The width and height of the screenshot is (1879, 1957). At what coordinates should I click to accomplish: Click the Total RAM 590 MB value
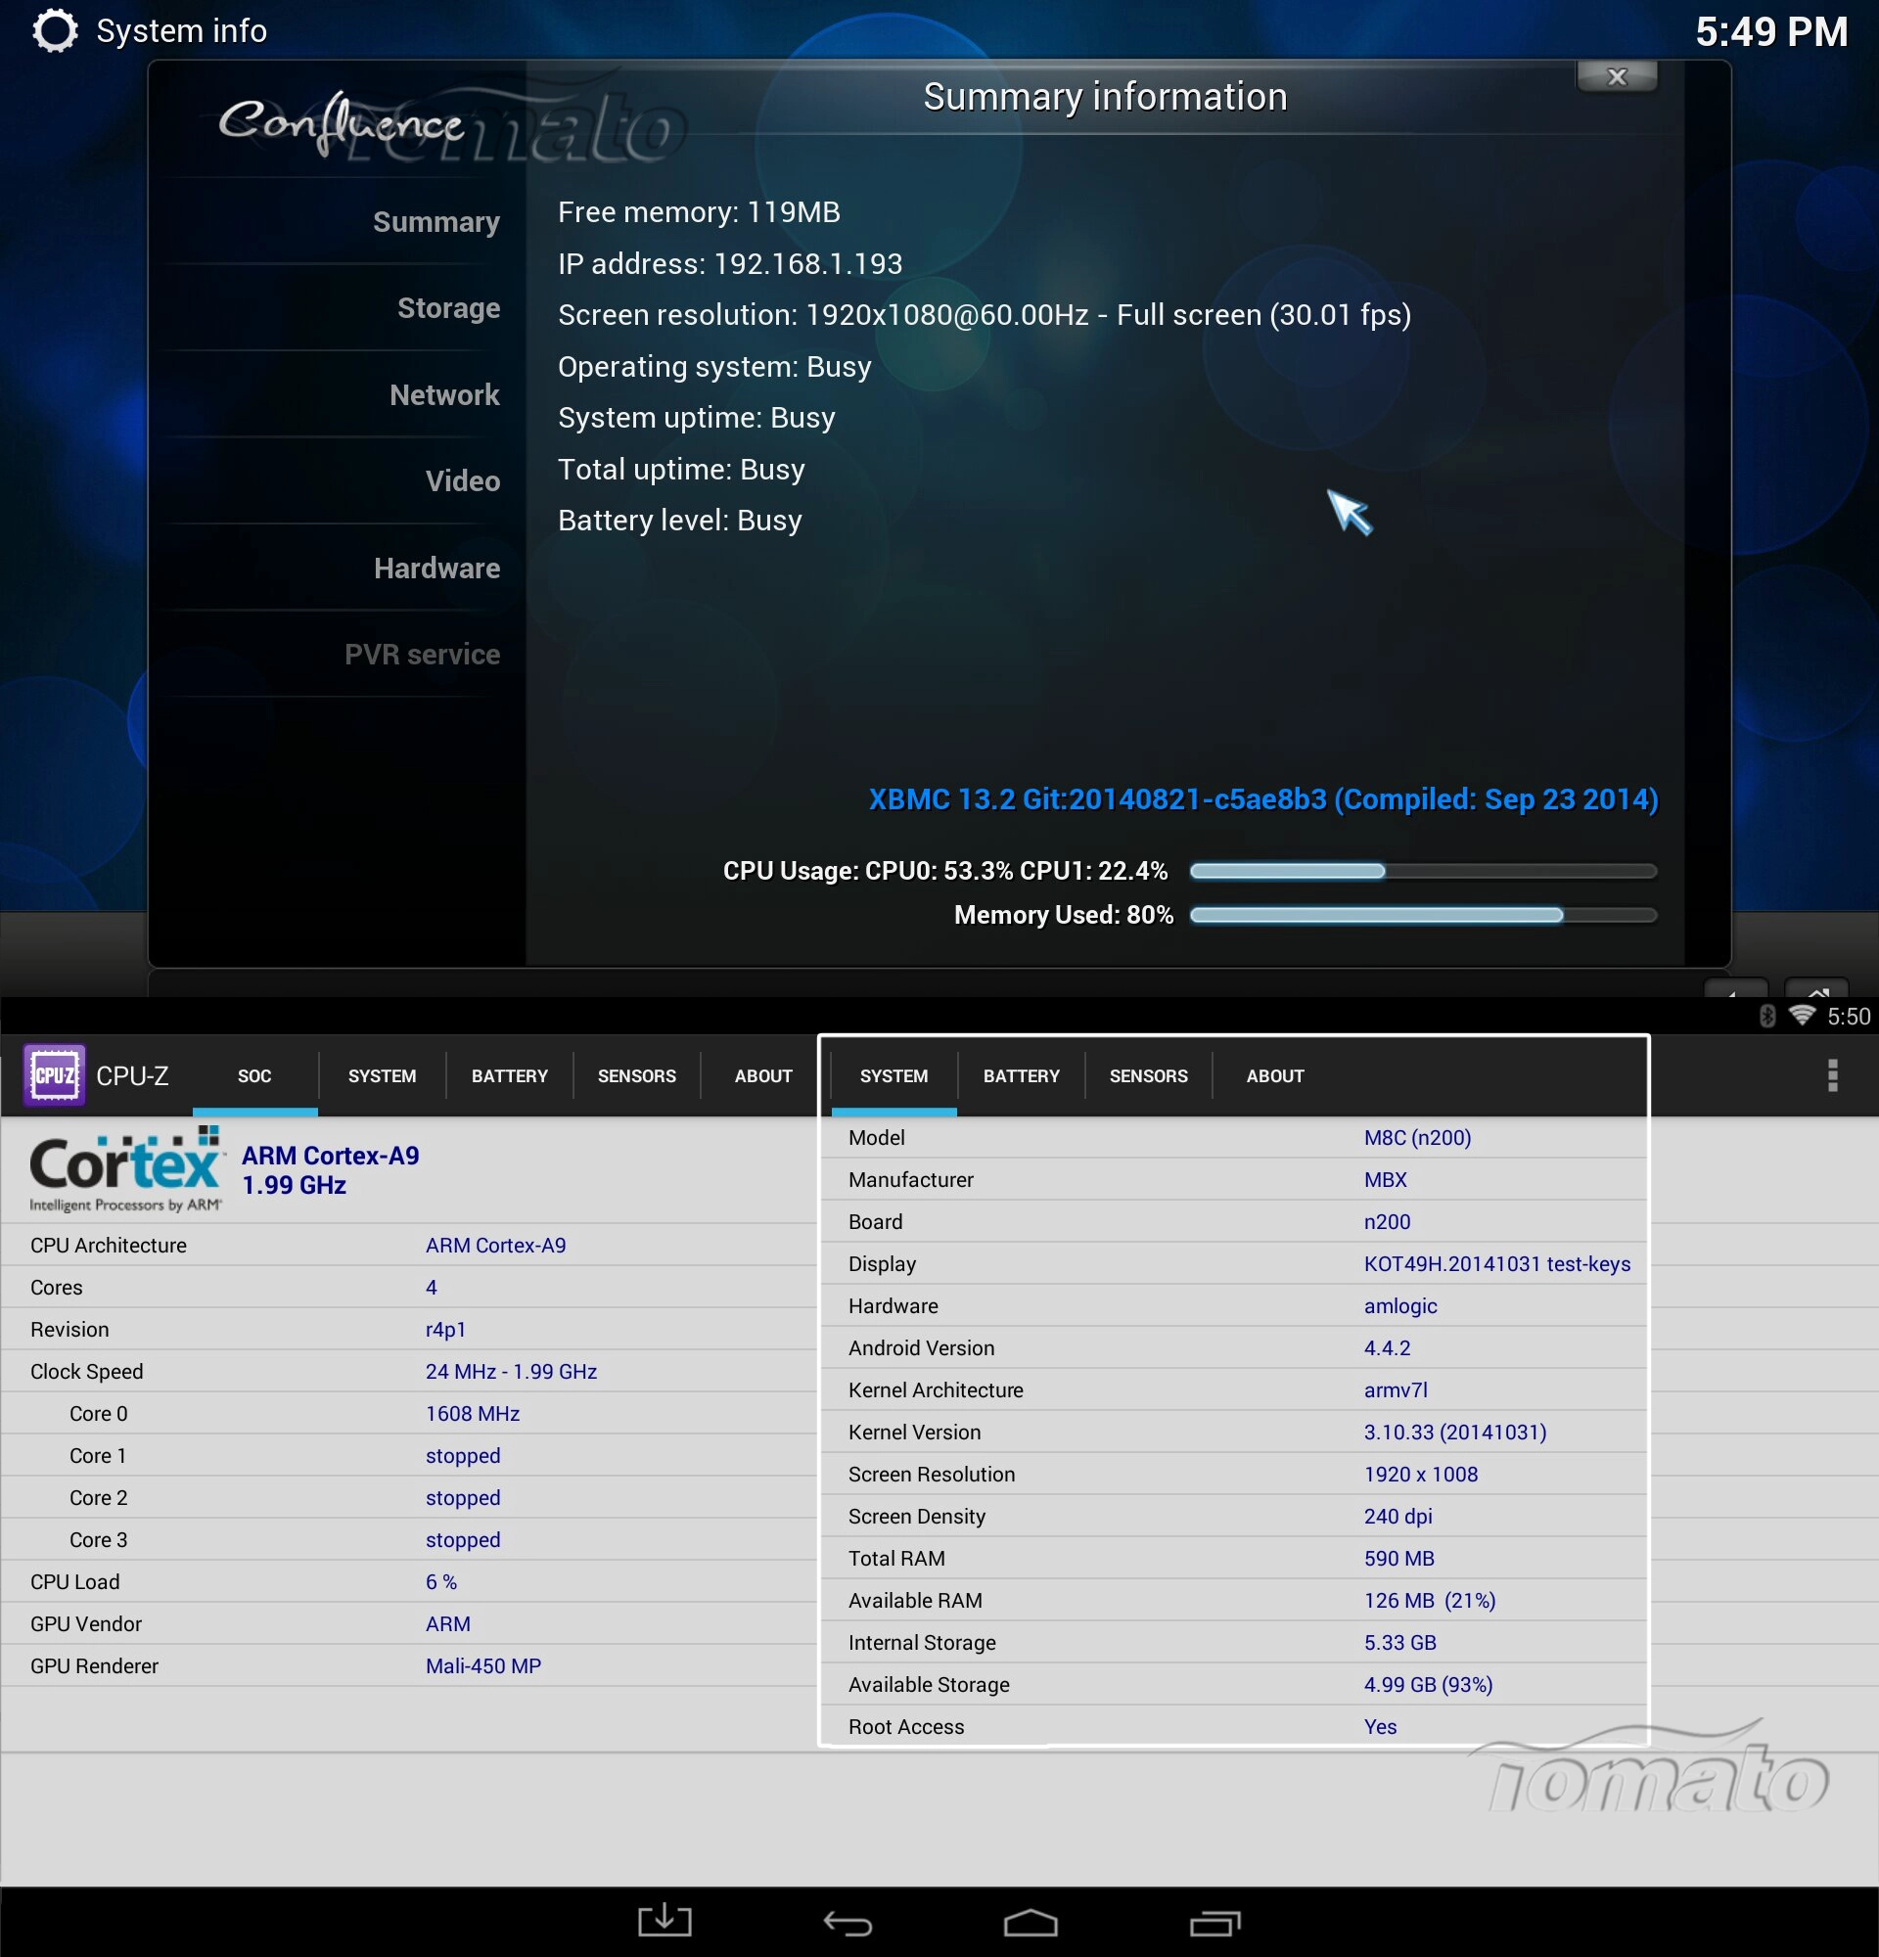point(1398,1559)
